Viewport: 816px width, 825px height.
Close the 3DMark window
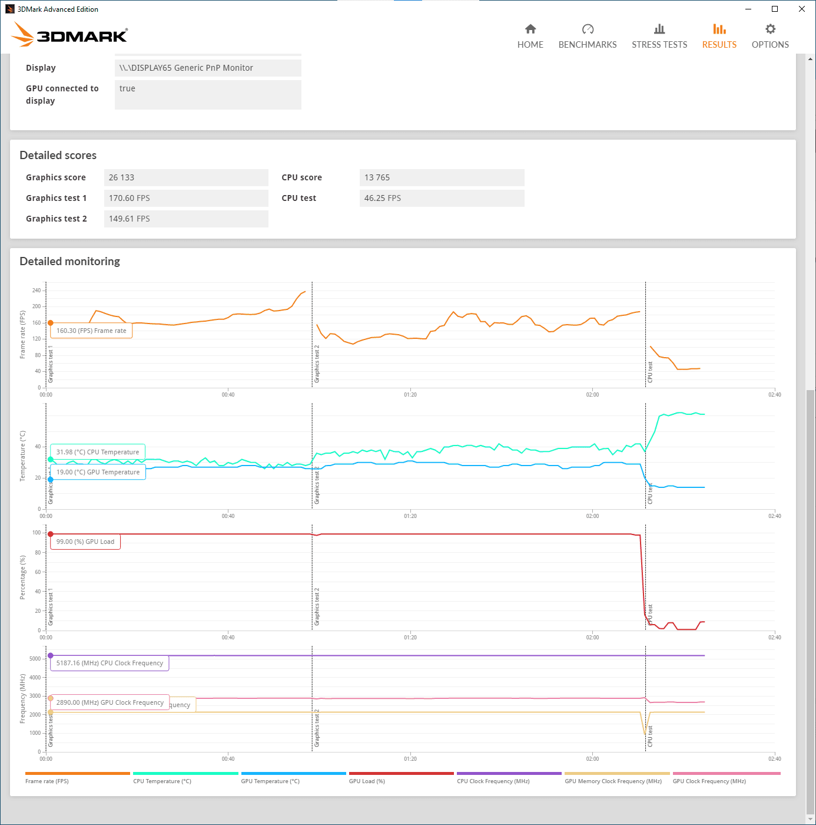[x=802, y=9]
